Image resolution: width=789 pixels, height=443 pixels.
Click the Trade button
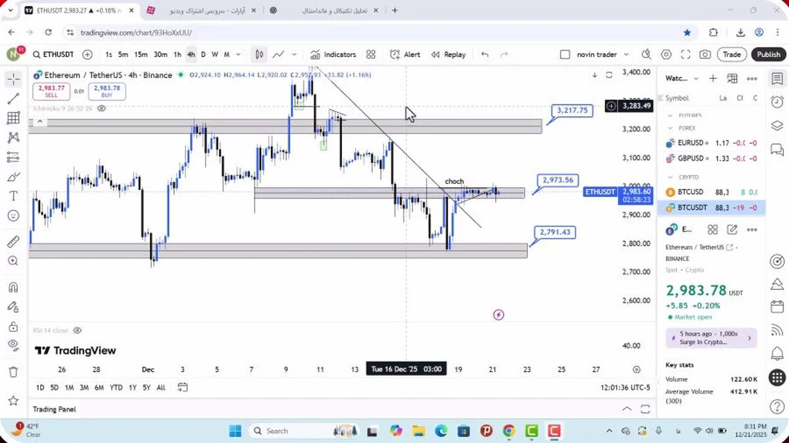(732, 55)
